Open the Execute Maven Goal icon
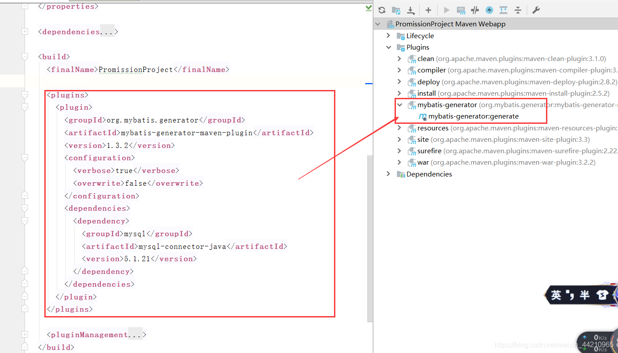Viewport: 618px width, 353px height. click(x=460, y=10)
